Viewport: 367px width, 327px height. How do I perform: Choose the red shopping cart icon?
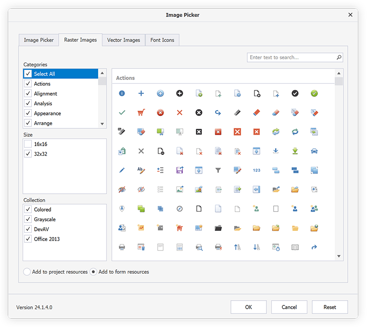tap(141, 113)
